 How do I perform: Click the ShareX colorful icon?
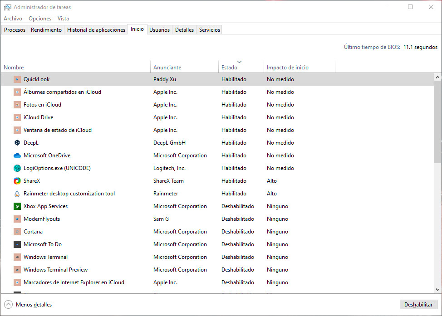17,181
